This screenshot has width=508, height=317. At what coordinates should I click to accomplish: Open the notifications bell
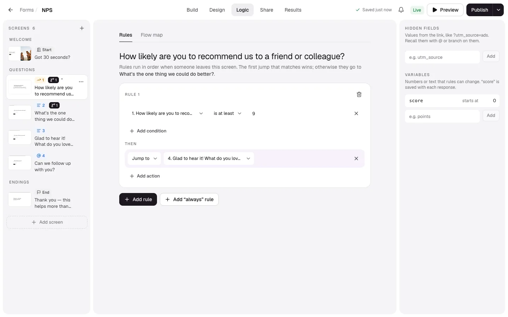[401, 10]
